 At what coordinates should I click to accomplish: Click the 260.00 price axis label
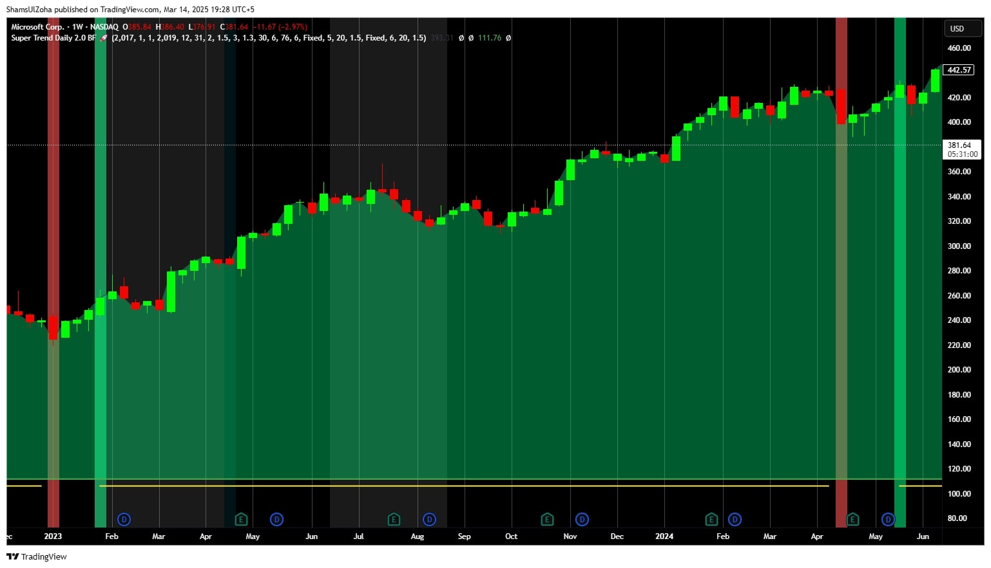coord(959,296)
